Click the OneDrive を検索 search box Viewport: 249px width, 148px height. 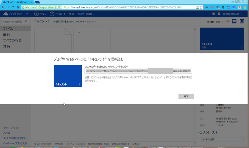coord(15,21)
